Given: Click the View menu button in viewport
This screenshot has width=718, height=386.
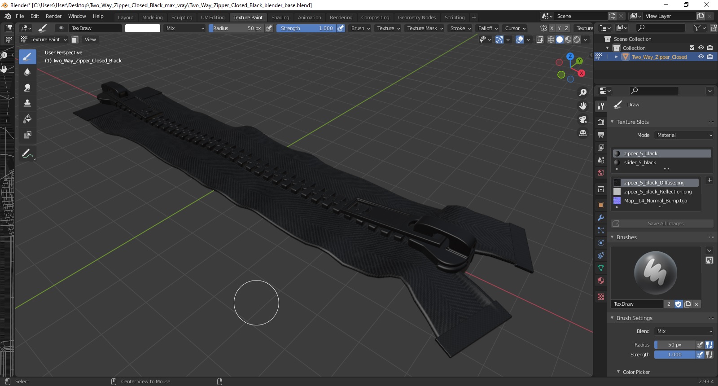Looking at the screenshot, I should 90,39.
